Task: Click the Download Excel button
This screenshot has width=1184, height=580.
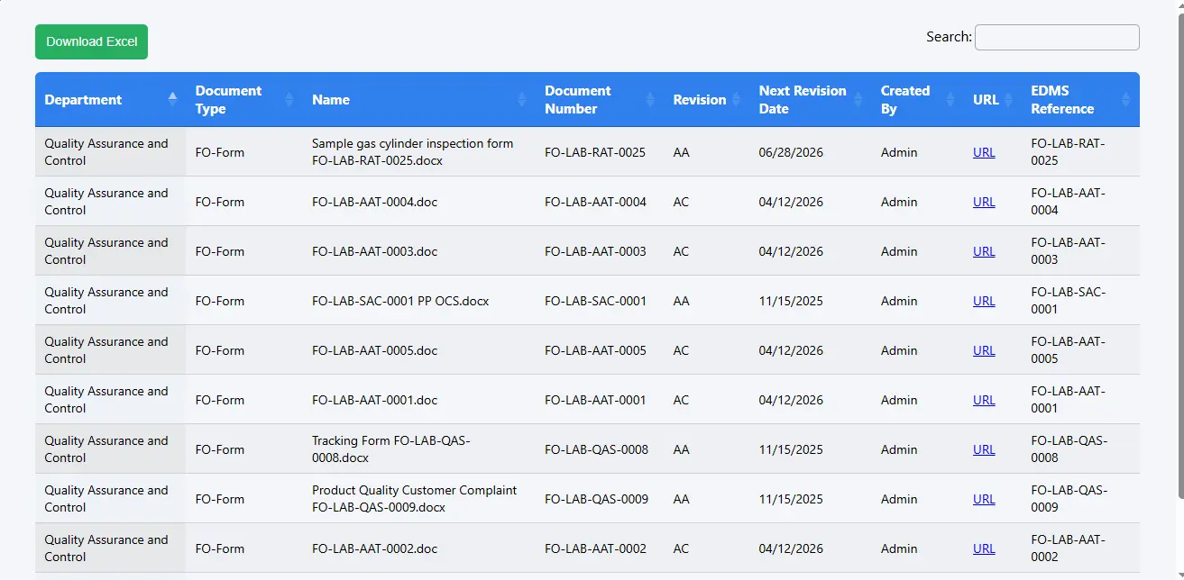Action: tap(91, 41)
